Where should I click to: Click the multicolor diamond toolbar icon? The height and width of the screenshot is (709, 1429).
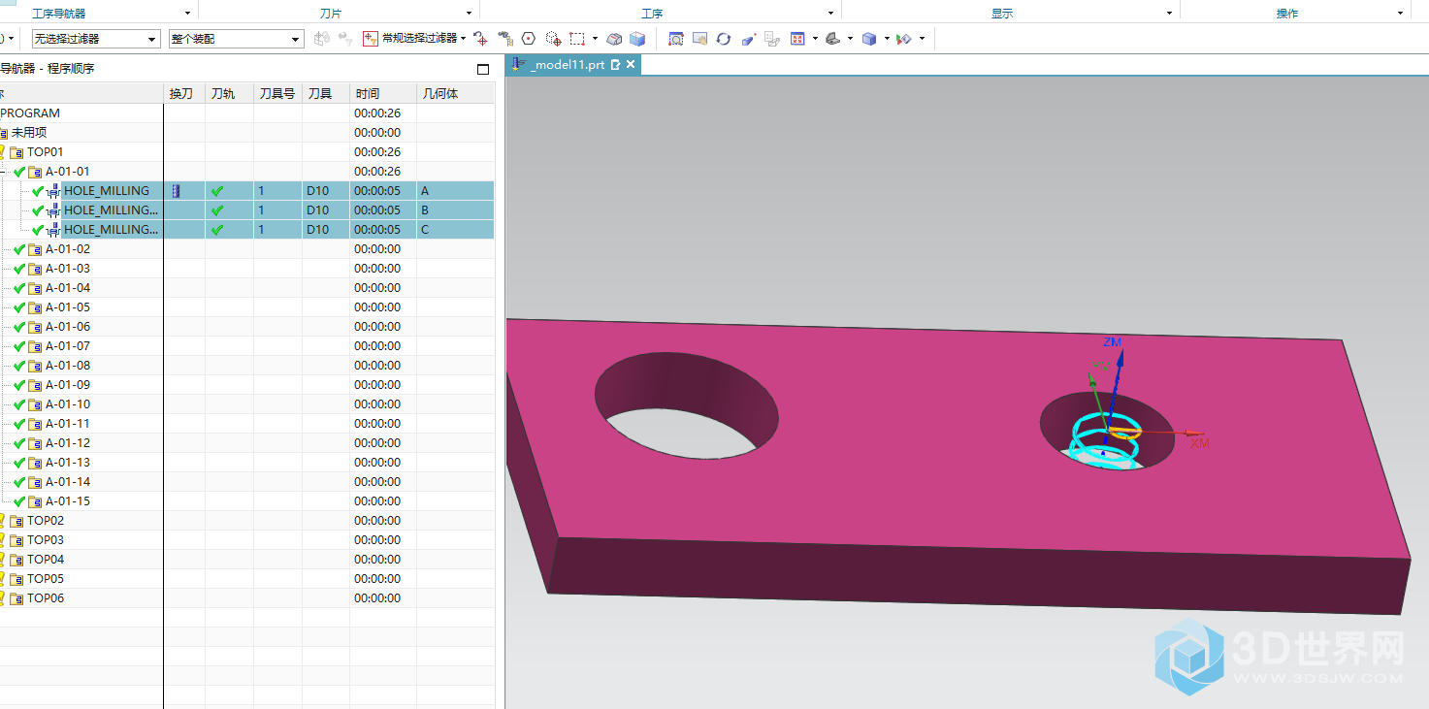point(904,39)
